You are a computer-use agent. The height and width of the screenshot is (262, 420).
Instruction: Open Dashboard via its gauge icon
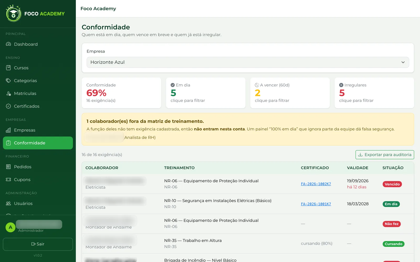(8, 44)
